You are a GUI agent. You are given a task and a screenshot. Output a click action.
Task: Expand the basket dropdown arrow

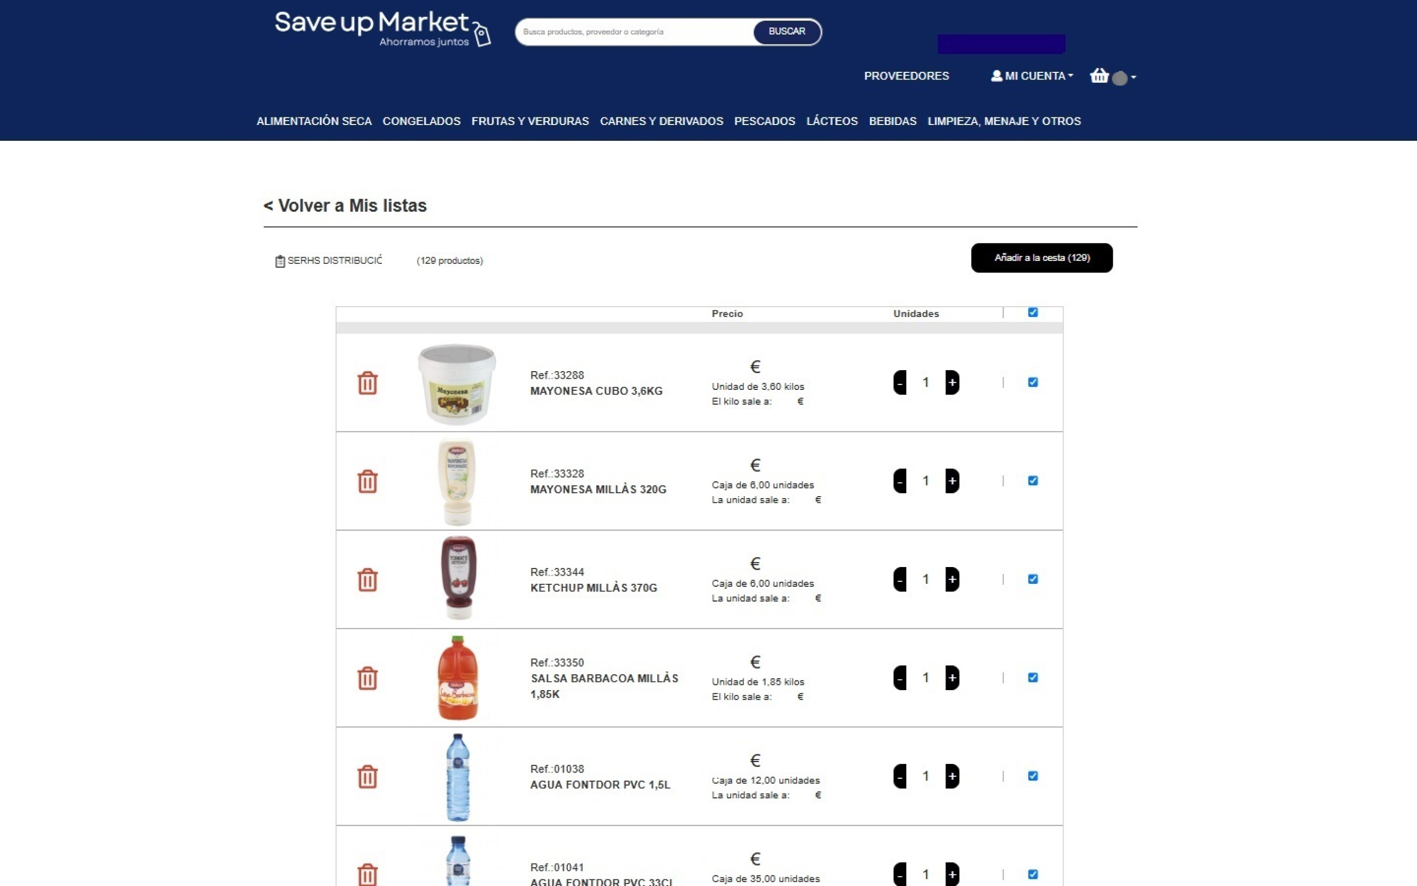coord(1134,78)
